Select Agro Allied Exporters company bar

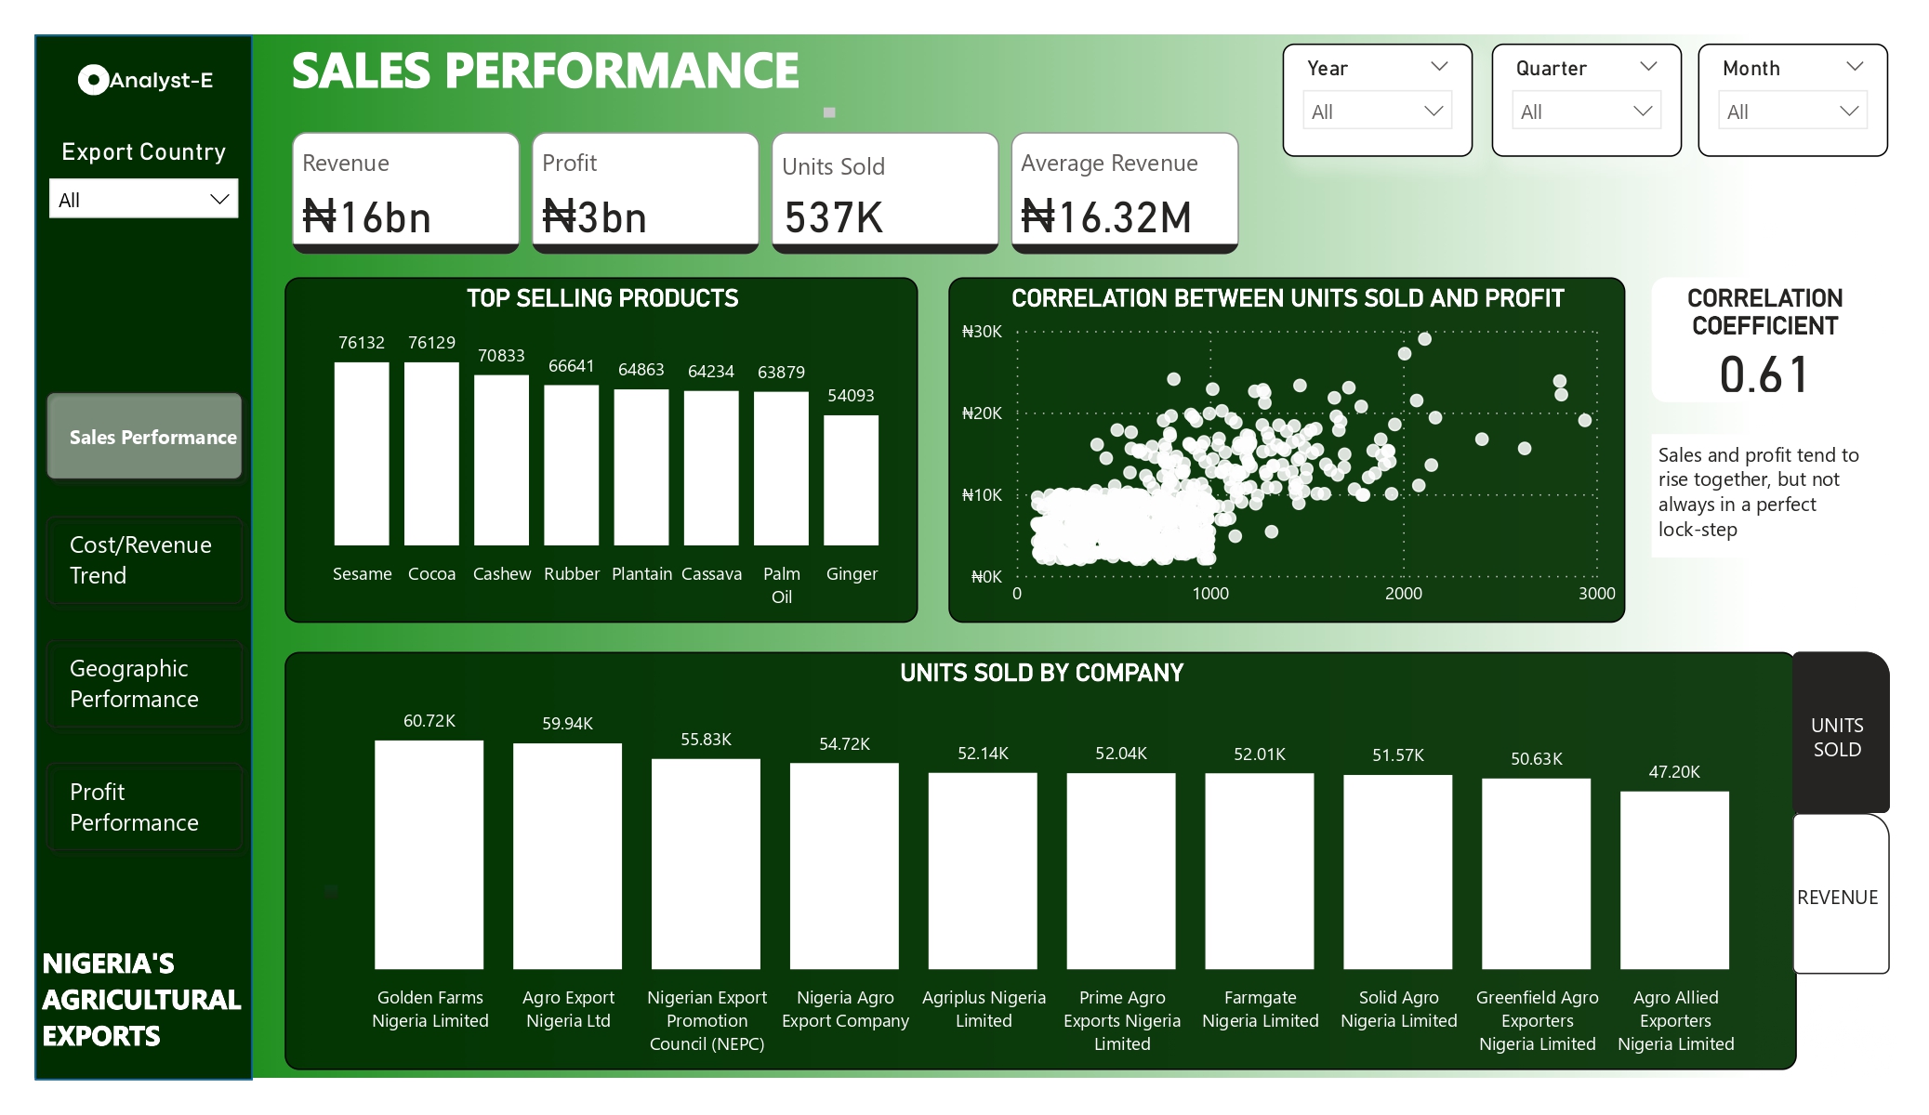(x=1674, y=880)
